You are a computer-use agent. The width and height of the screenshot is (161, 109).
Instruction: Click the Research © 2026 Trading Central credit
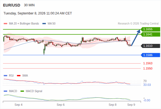point(138,24)
